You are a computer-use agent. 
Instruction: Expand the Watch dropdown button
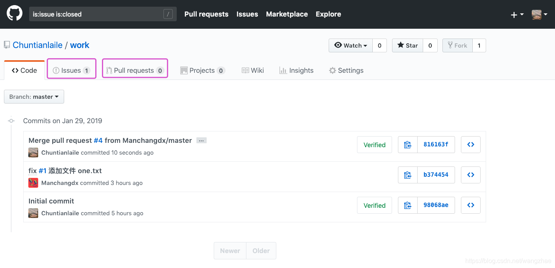(351, 45)
